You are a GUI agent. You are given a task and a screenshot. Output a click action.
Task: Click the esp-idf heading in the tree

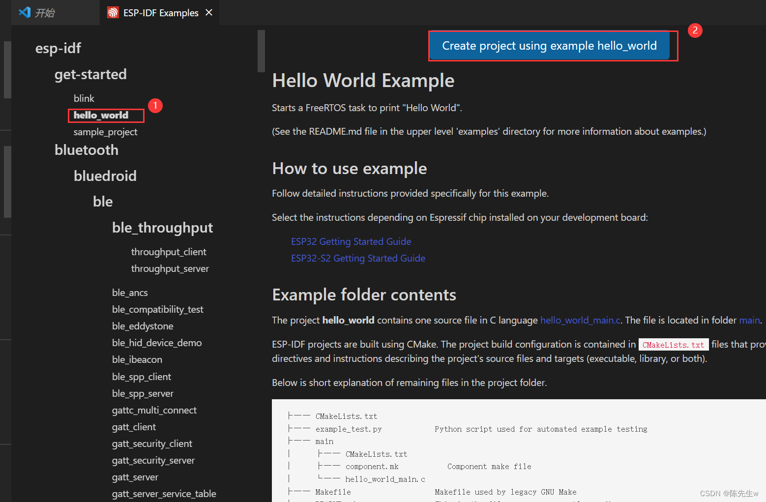[x=58, y=48]
